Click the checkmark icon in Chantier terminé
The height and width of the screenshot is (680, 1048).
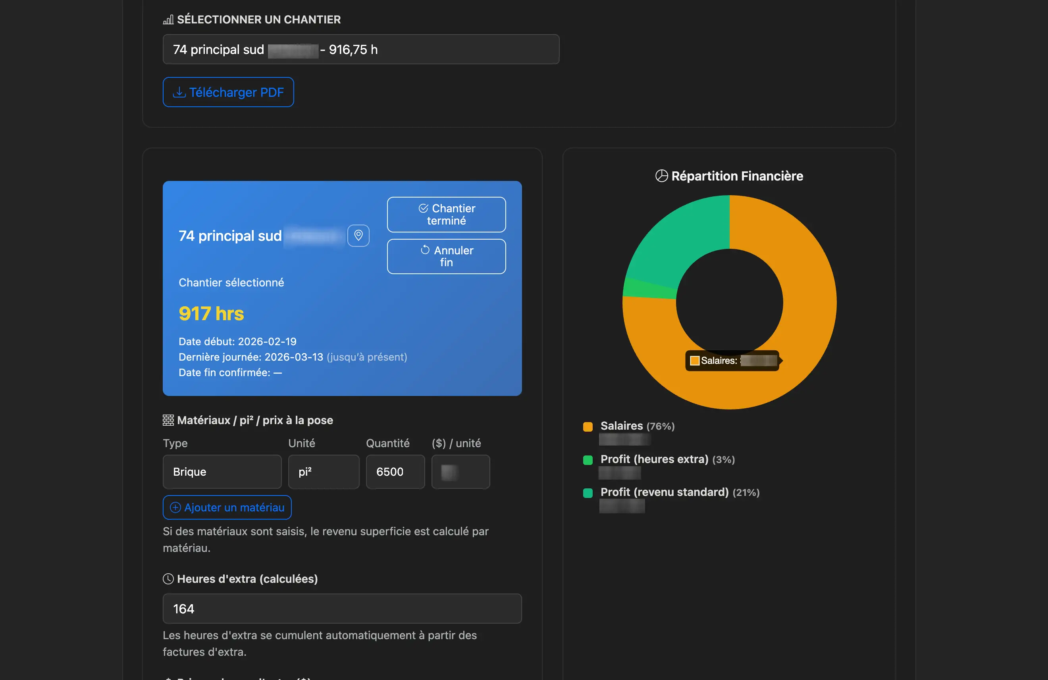423,208
